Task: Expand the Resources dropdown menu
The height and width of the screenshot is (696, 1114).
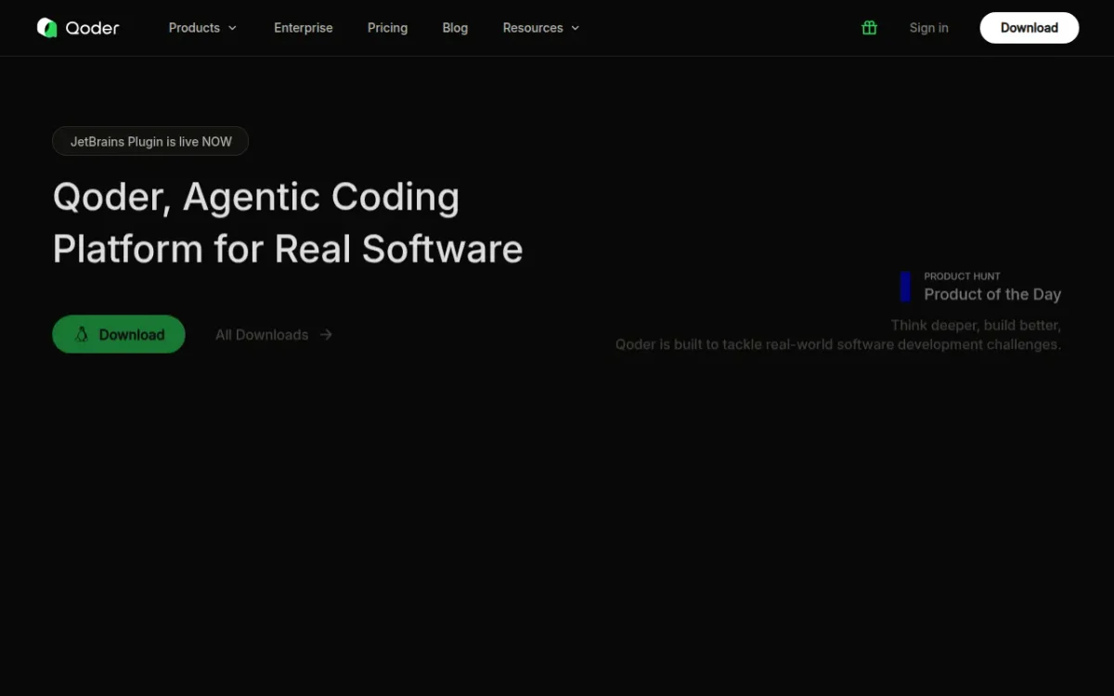Action: pos(533,28)
